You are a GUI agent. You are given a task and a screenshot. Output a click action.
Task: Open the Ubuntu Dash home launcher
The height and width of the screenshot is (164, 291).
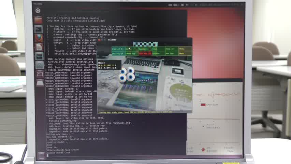(38, 11)
